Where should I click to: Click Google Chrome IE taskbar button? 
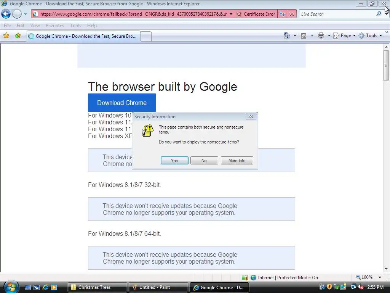[x=219, y=287]
